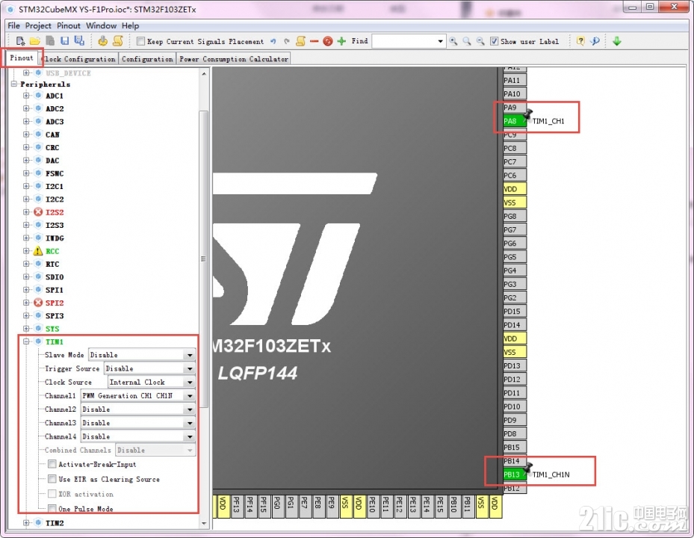Click the green PA8 pin on the chip

(x=514, y=121)
